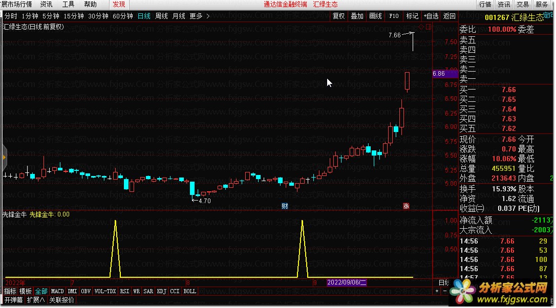Add stock via +自选 button
The height and width of the screenshot is (308, 556).
point(431,16)
